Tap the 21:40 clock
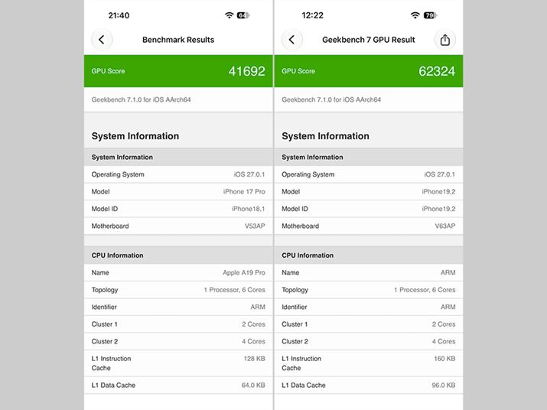Screen dimensions: 547x410 click(x=119, y=15)
